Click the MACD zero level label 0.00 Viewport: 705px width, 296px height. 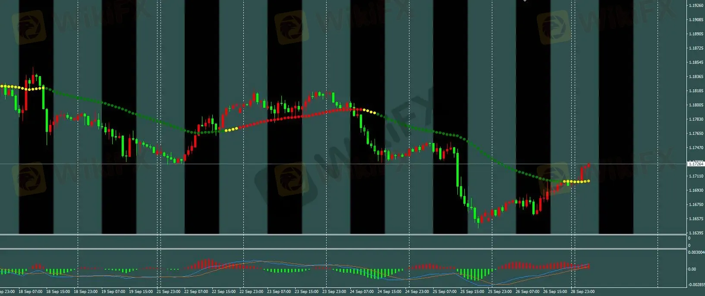coord(692,269)
